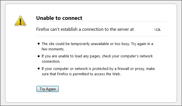Click the blank hidden server name area
182x106 pixels.
tap(144, 29)
